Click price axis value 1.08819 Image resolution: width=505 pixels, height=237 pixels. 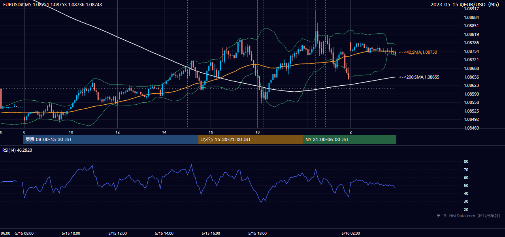(471, 34)
